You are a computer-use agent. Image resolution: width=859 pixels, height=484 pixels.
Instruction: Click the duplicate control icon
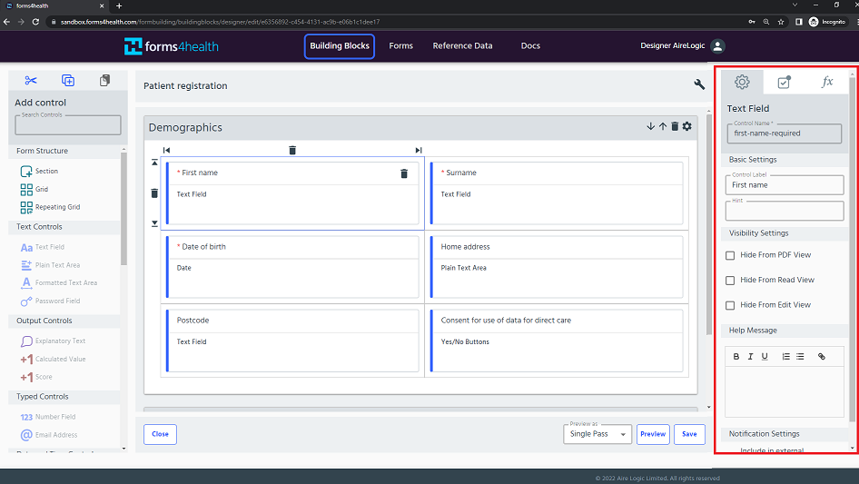68,81
